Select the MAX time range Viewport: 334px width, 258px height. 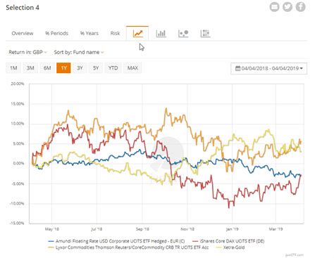tap(132, 68)
